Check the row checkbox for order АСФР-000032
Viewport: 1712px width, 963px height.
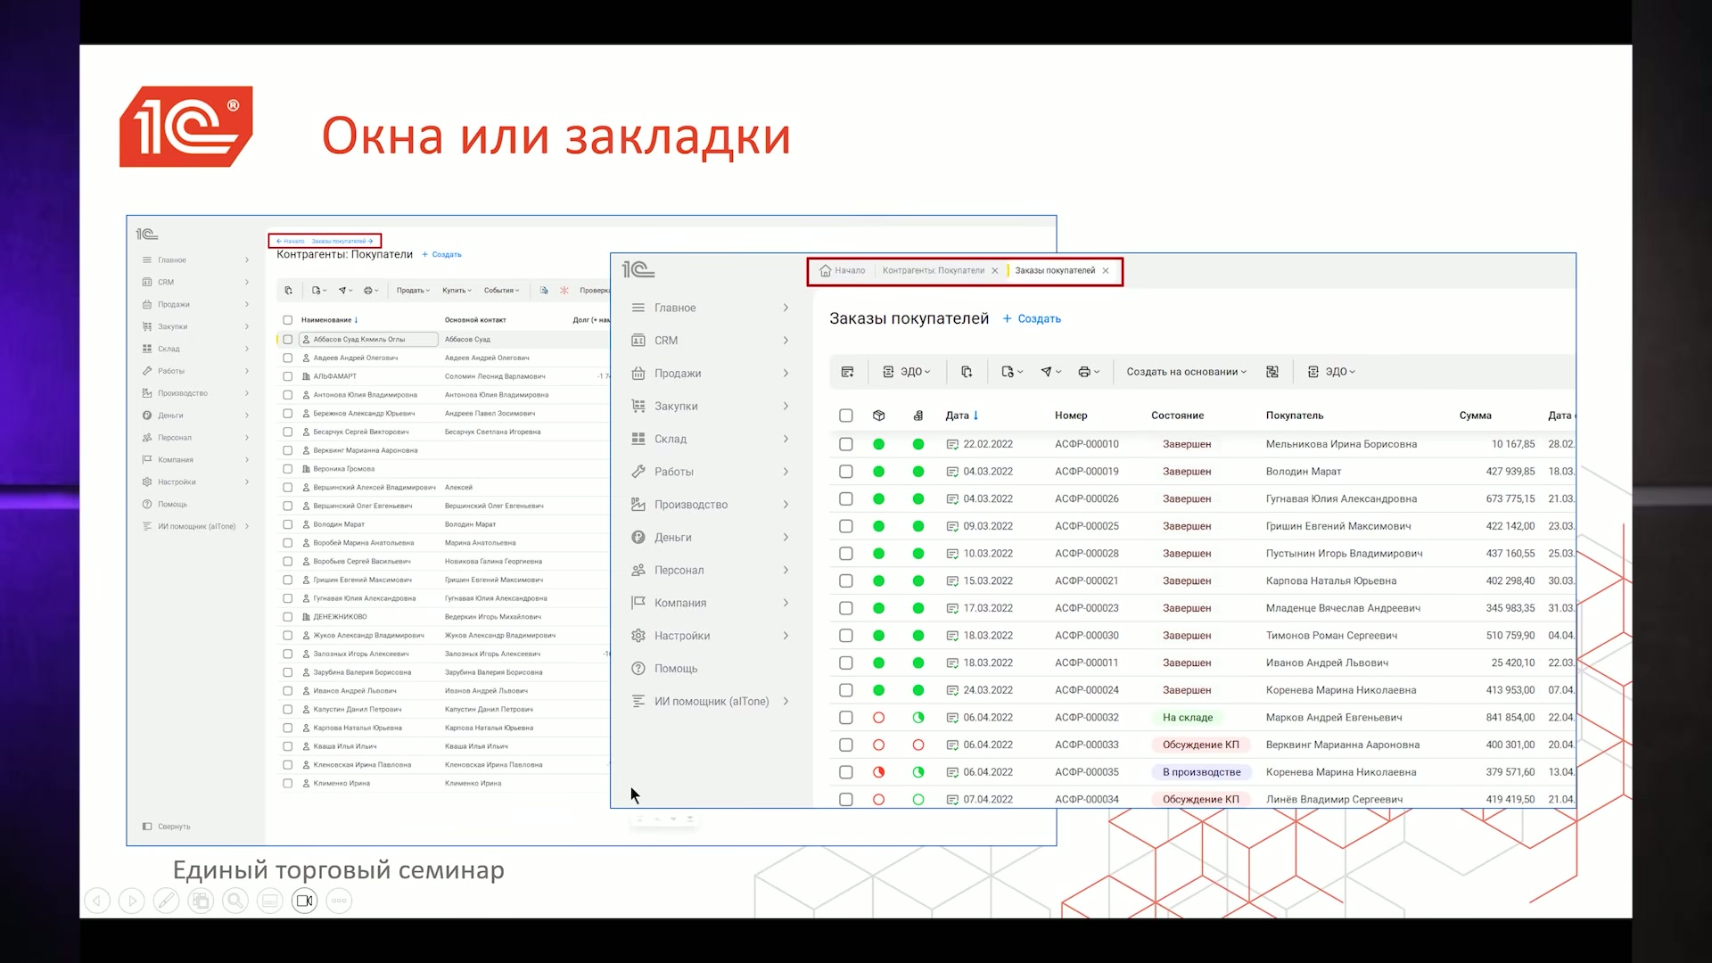click(846, 718)
